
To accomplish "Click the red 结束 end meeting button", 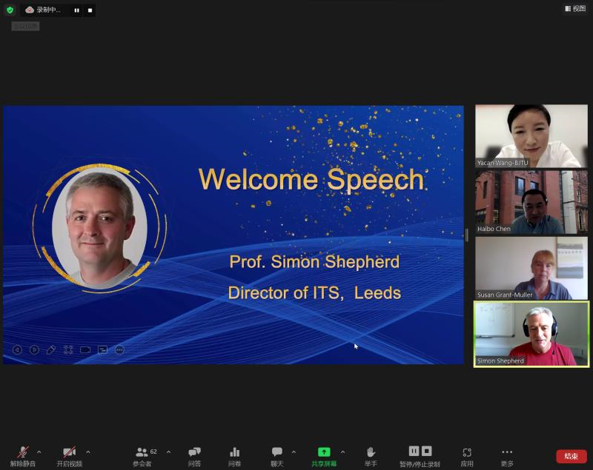I will 571,456.
